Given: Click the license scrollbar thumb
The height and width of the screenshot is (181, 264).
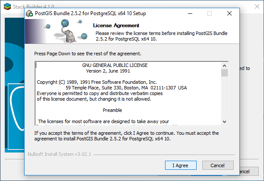Looking at the screenshot, I should tap(224, 73).
